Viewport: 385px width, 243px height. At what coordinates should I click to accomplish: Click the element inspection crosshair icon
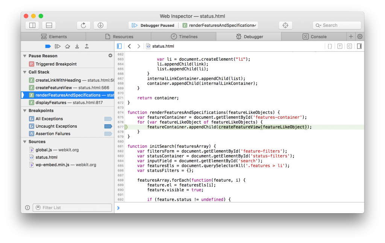click(x=285, y=25)
